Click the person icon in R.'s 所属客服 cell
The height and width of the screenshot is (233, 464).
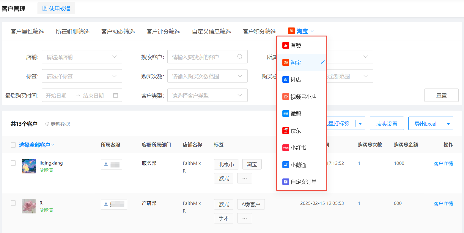tap(106, 204)
